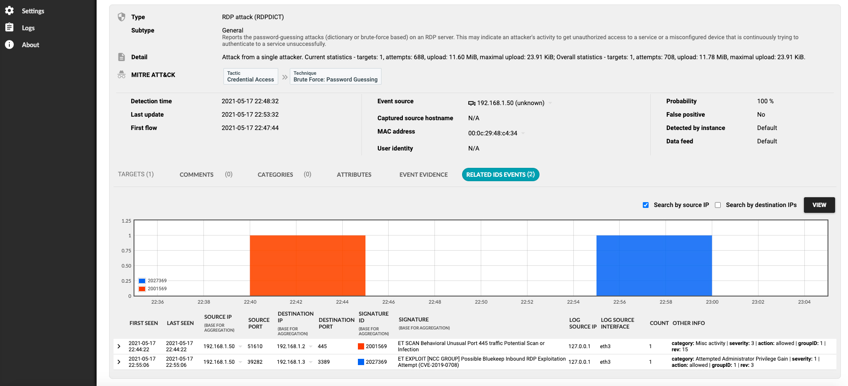848x386 pixels.
Task: Click the ET EXPLOIT Bluekeep signature text
Action: [x=482, y=362]
